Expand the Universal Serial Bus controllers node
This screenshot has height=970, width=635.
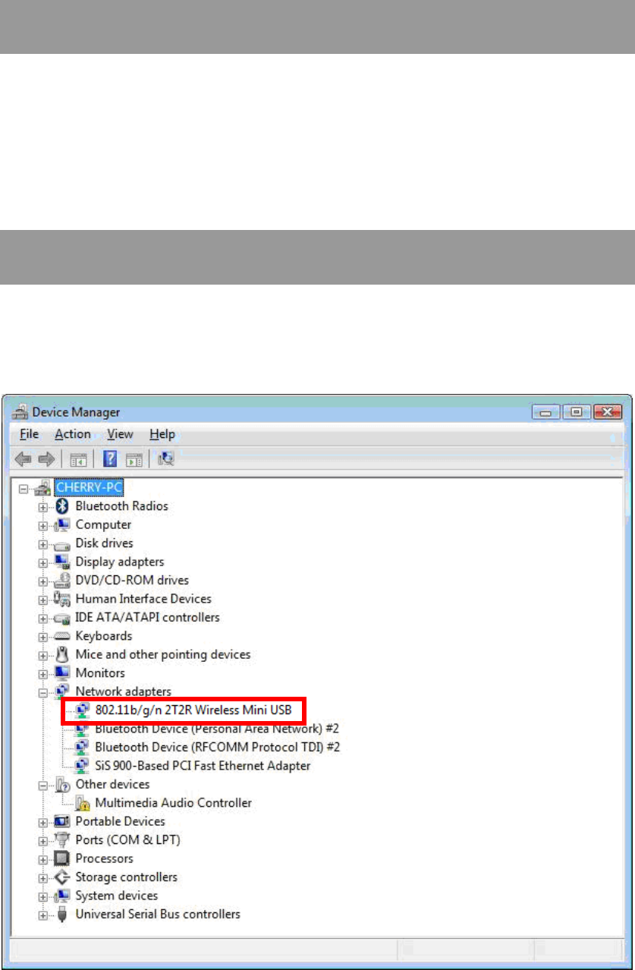(42, 915)
